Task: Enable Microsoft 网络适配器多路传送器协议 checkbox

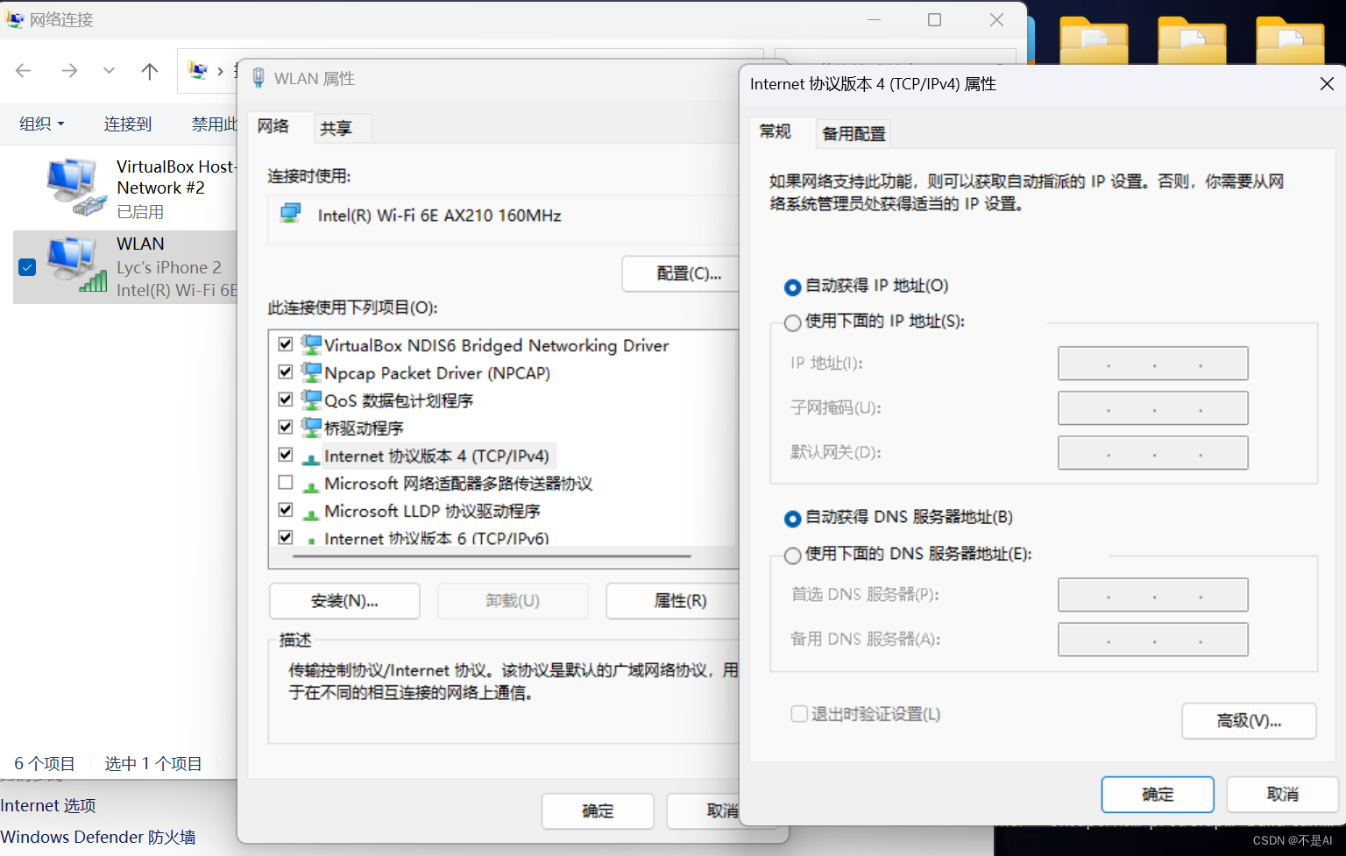Action: (286, 482)
